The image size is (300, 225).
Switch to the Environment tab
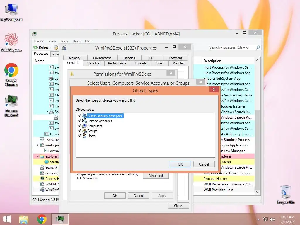[x=102, y=58]
